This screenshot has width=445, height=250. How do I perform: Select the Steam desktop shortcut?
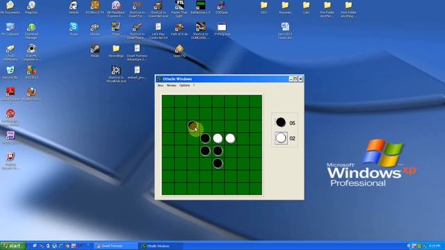point(95,51)
